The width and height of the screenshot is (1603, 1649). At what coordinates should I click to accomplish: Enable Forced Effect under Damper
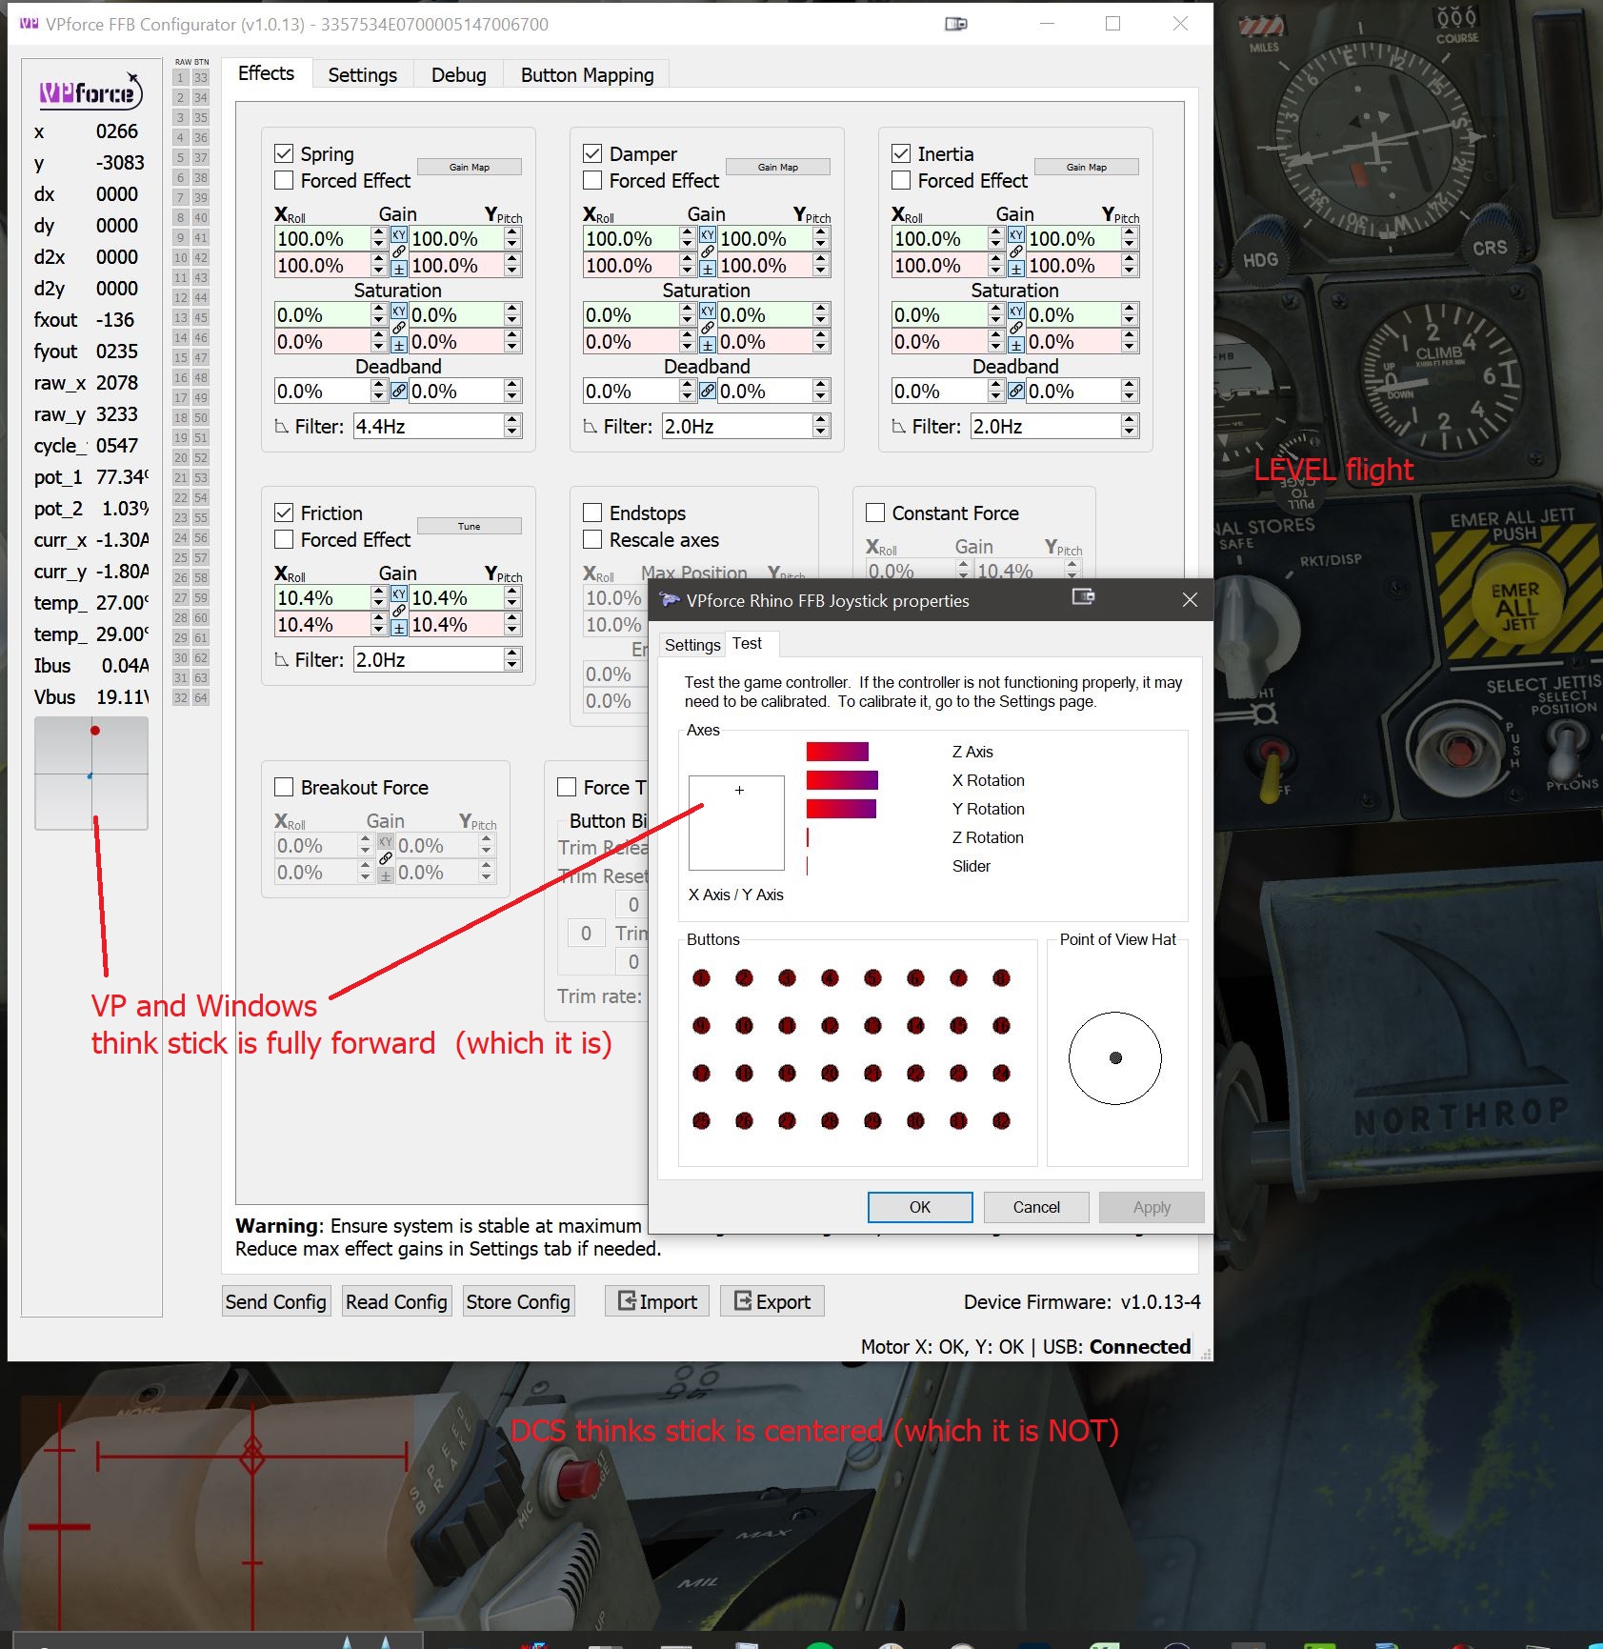pyautogui.click(x=592, y=180)
